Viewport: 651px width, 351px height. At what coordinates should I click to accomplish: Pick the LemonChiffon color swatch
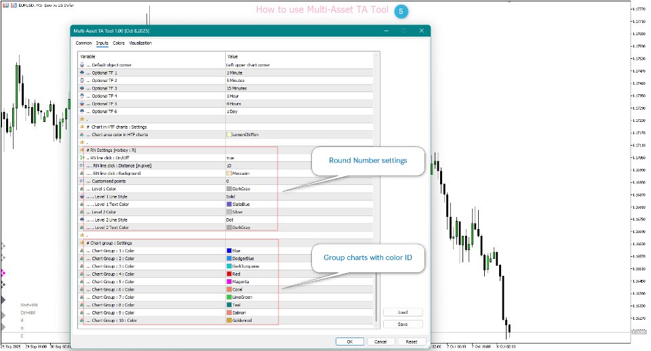229,135
